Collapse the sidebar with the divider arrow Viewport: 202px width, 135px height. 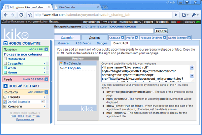(x=51, y=82)
